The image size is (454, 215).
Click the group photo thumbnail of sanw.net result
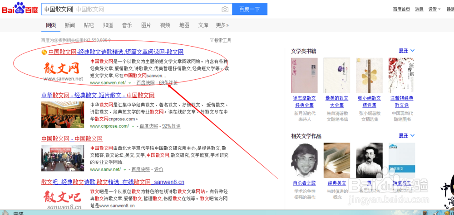(x=63, y=158)
